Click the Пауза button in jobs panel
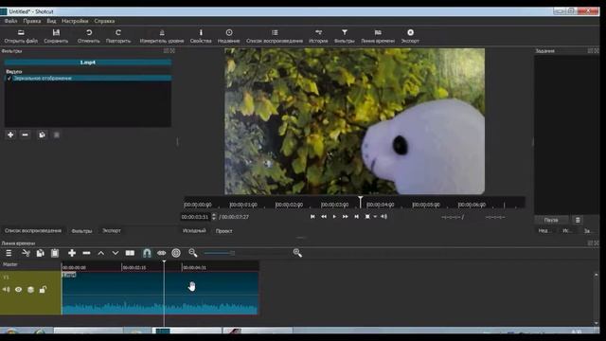This screenshot has width=606, height=341. click(551, 220)
